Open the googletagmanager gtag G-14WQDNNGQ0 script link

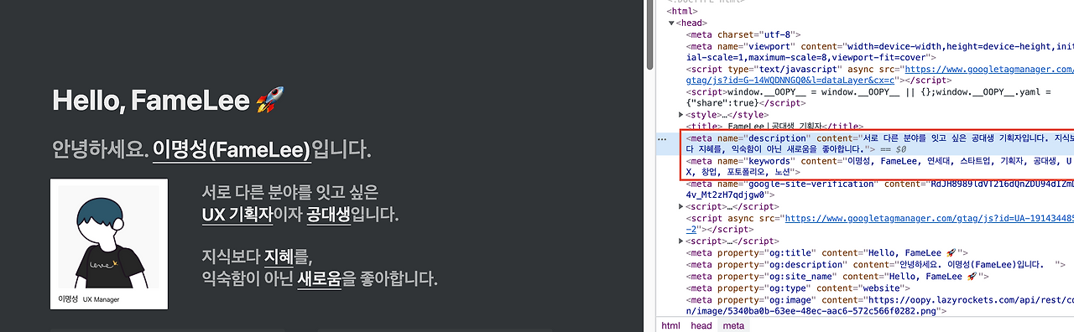point(880,75)
